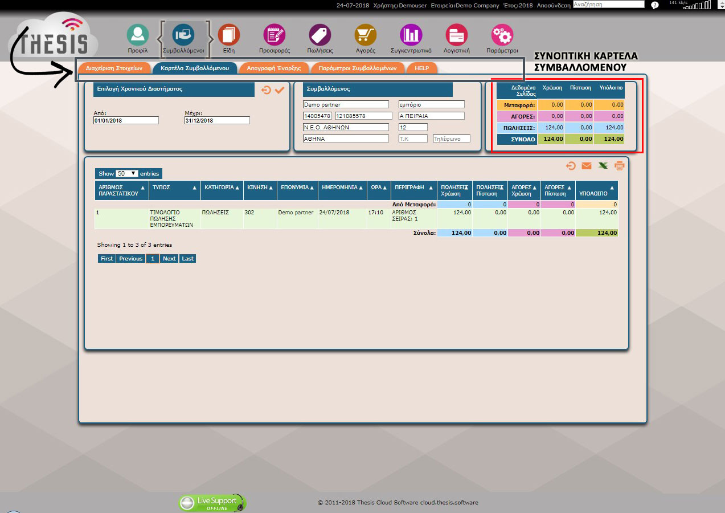Open the Προφίλ profile icon

137,35
